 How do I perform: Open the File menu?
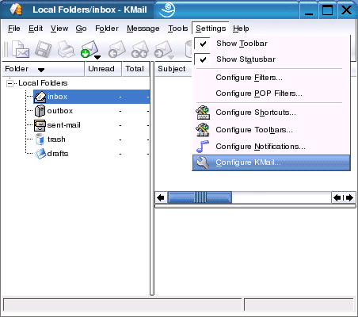[14, 29]
